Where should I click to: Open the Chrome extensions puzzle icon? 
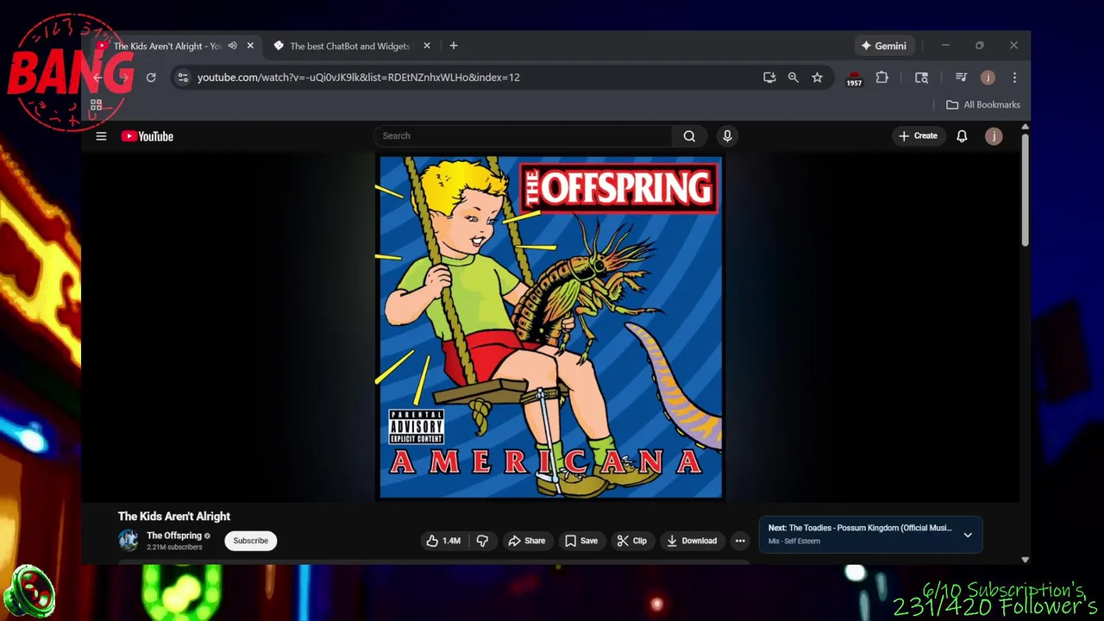[881, 78]
